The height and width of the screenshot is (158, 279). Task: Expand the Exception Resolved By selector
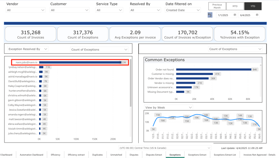(x=28, y=49)
